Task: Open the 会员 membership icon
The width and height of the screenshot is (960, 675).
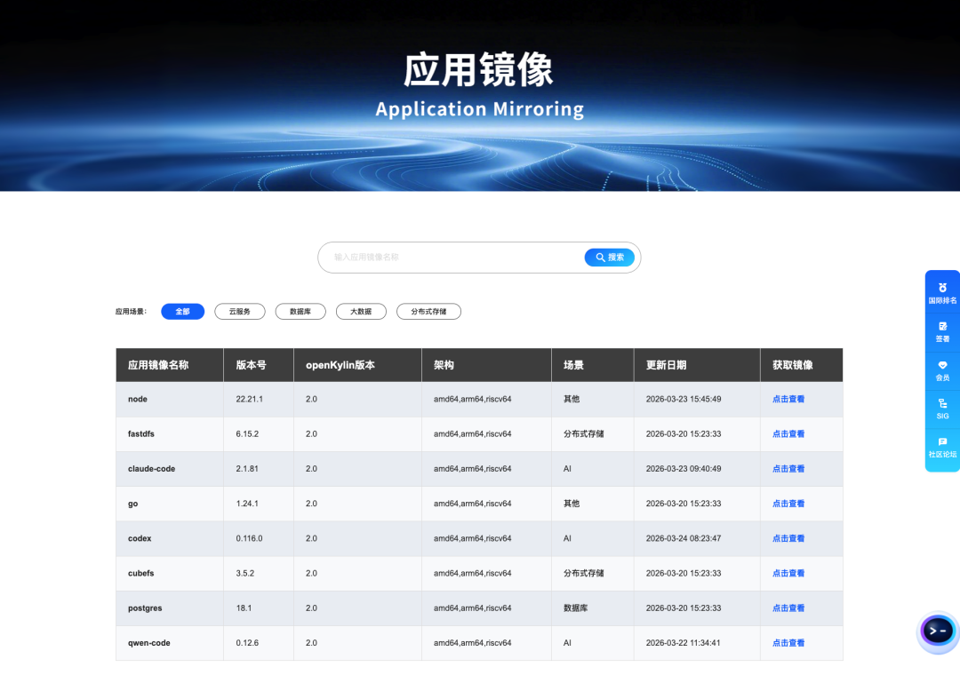Action: [x=942, y=365]
